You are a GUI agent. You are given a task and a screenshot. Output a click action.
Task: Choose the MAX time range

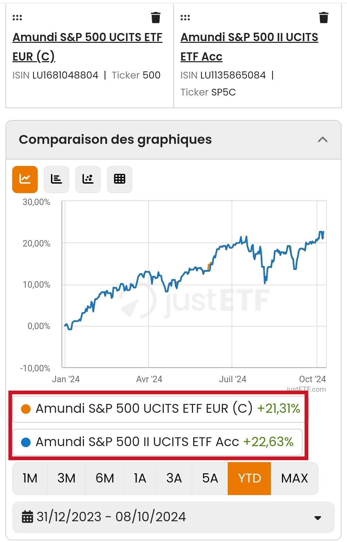point(294,478)
